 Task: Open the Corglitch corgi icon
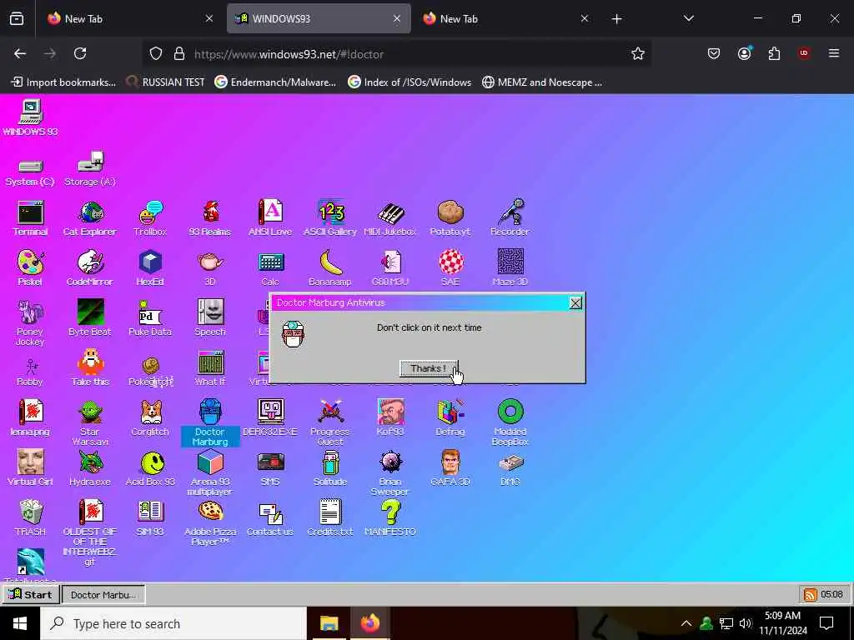pos(150,418)
